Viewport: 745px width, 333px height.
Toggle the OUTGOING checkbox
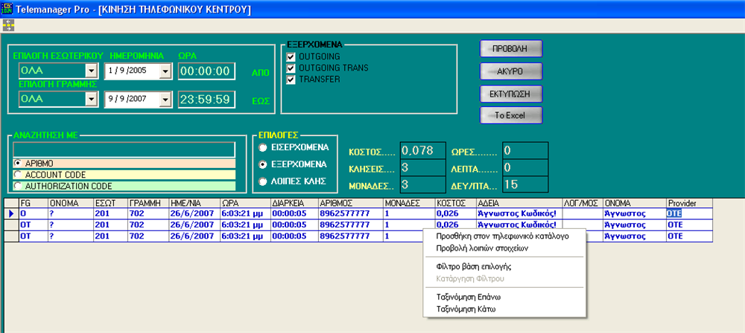pyautogui.click(x=291, y=57)
